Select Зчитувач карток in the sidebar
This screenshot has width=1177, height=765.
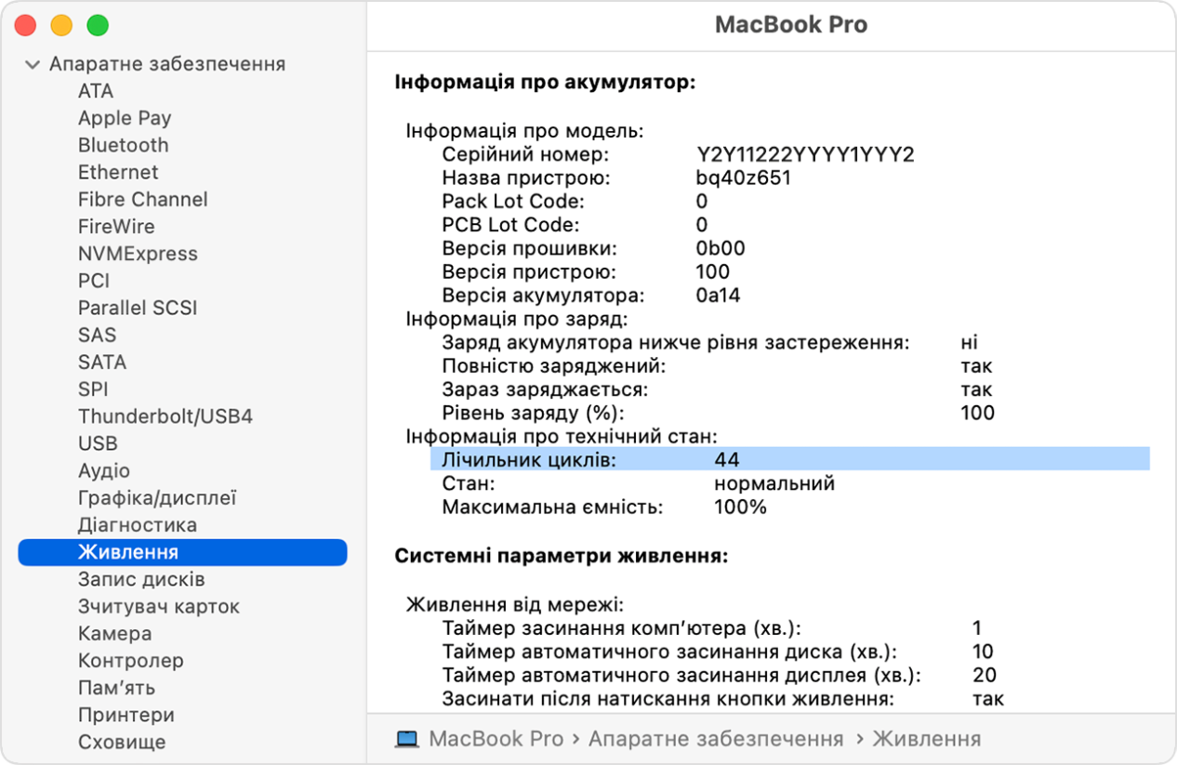pos(159,606)
